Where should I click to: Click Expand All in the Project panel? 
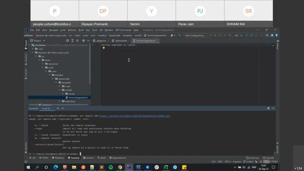pyautogui.click(x=72, y=41)
